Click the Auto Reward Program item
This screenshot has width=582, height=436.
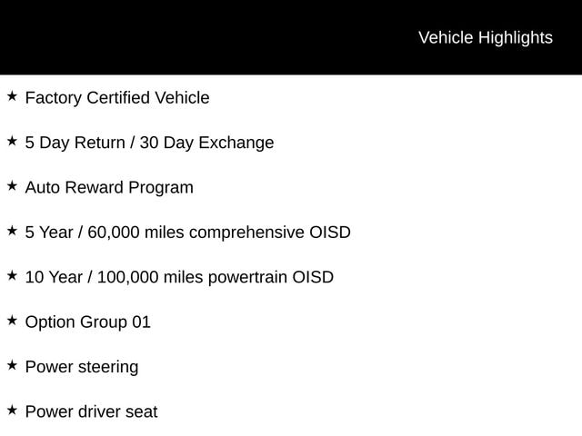tap(109, 188)
